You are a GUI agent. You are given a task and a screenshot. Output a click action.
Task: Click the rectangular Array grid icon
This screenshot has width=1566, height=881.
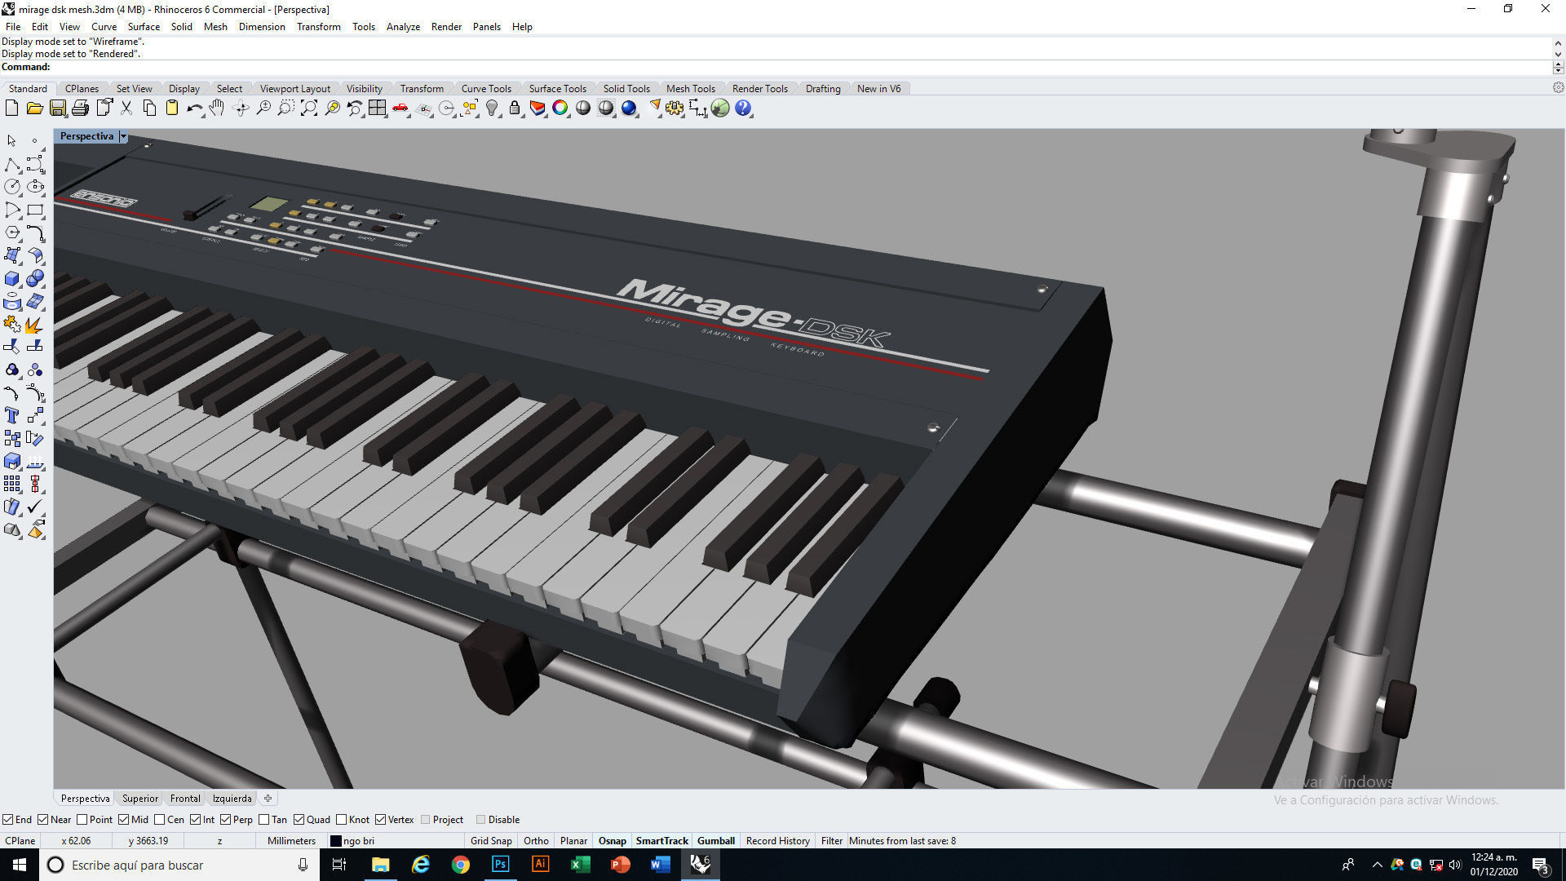click(12, 485)
